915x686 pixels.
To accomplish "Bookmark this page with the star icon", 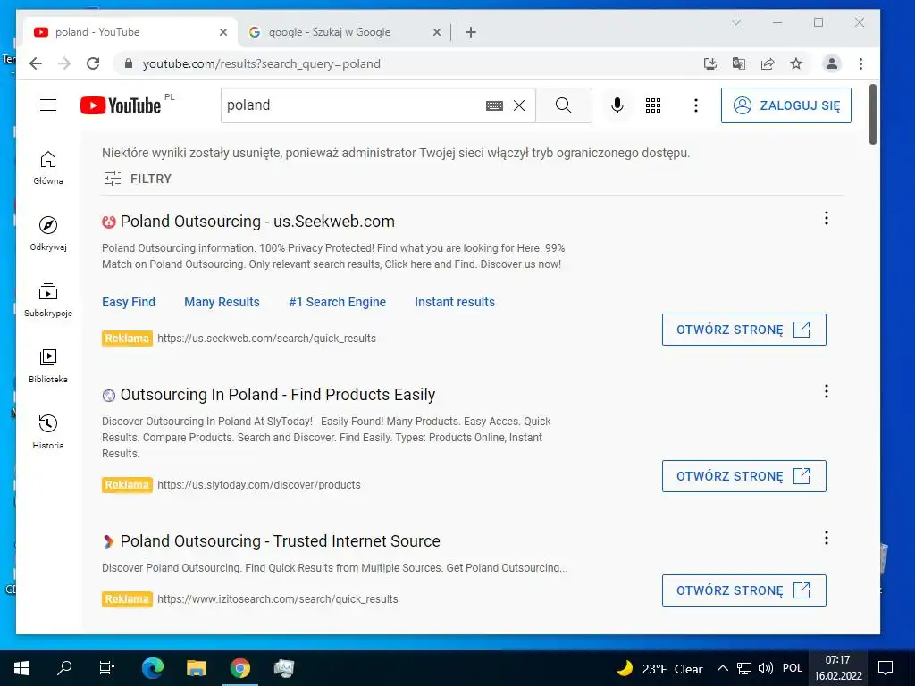I will tap(796, 63).
